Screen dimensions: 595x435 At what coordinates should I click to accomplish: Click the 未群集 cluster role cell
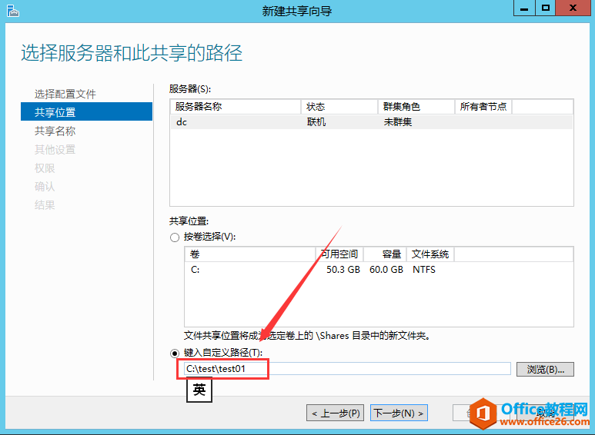click(398, 122)
